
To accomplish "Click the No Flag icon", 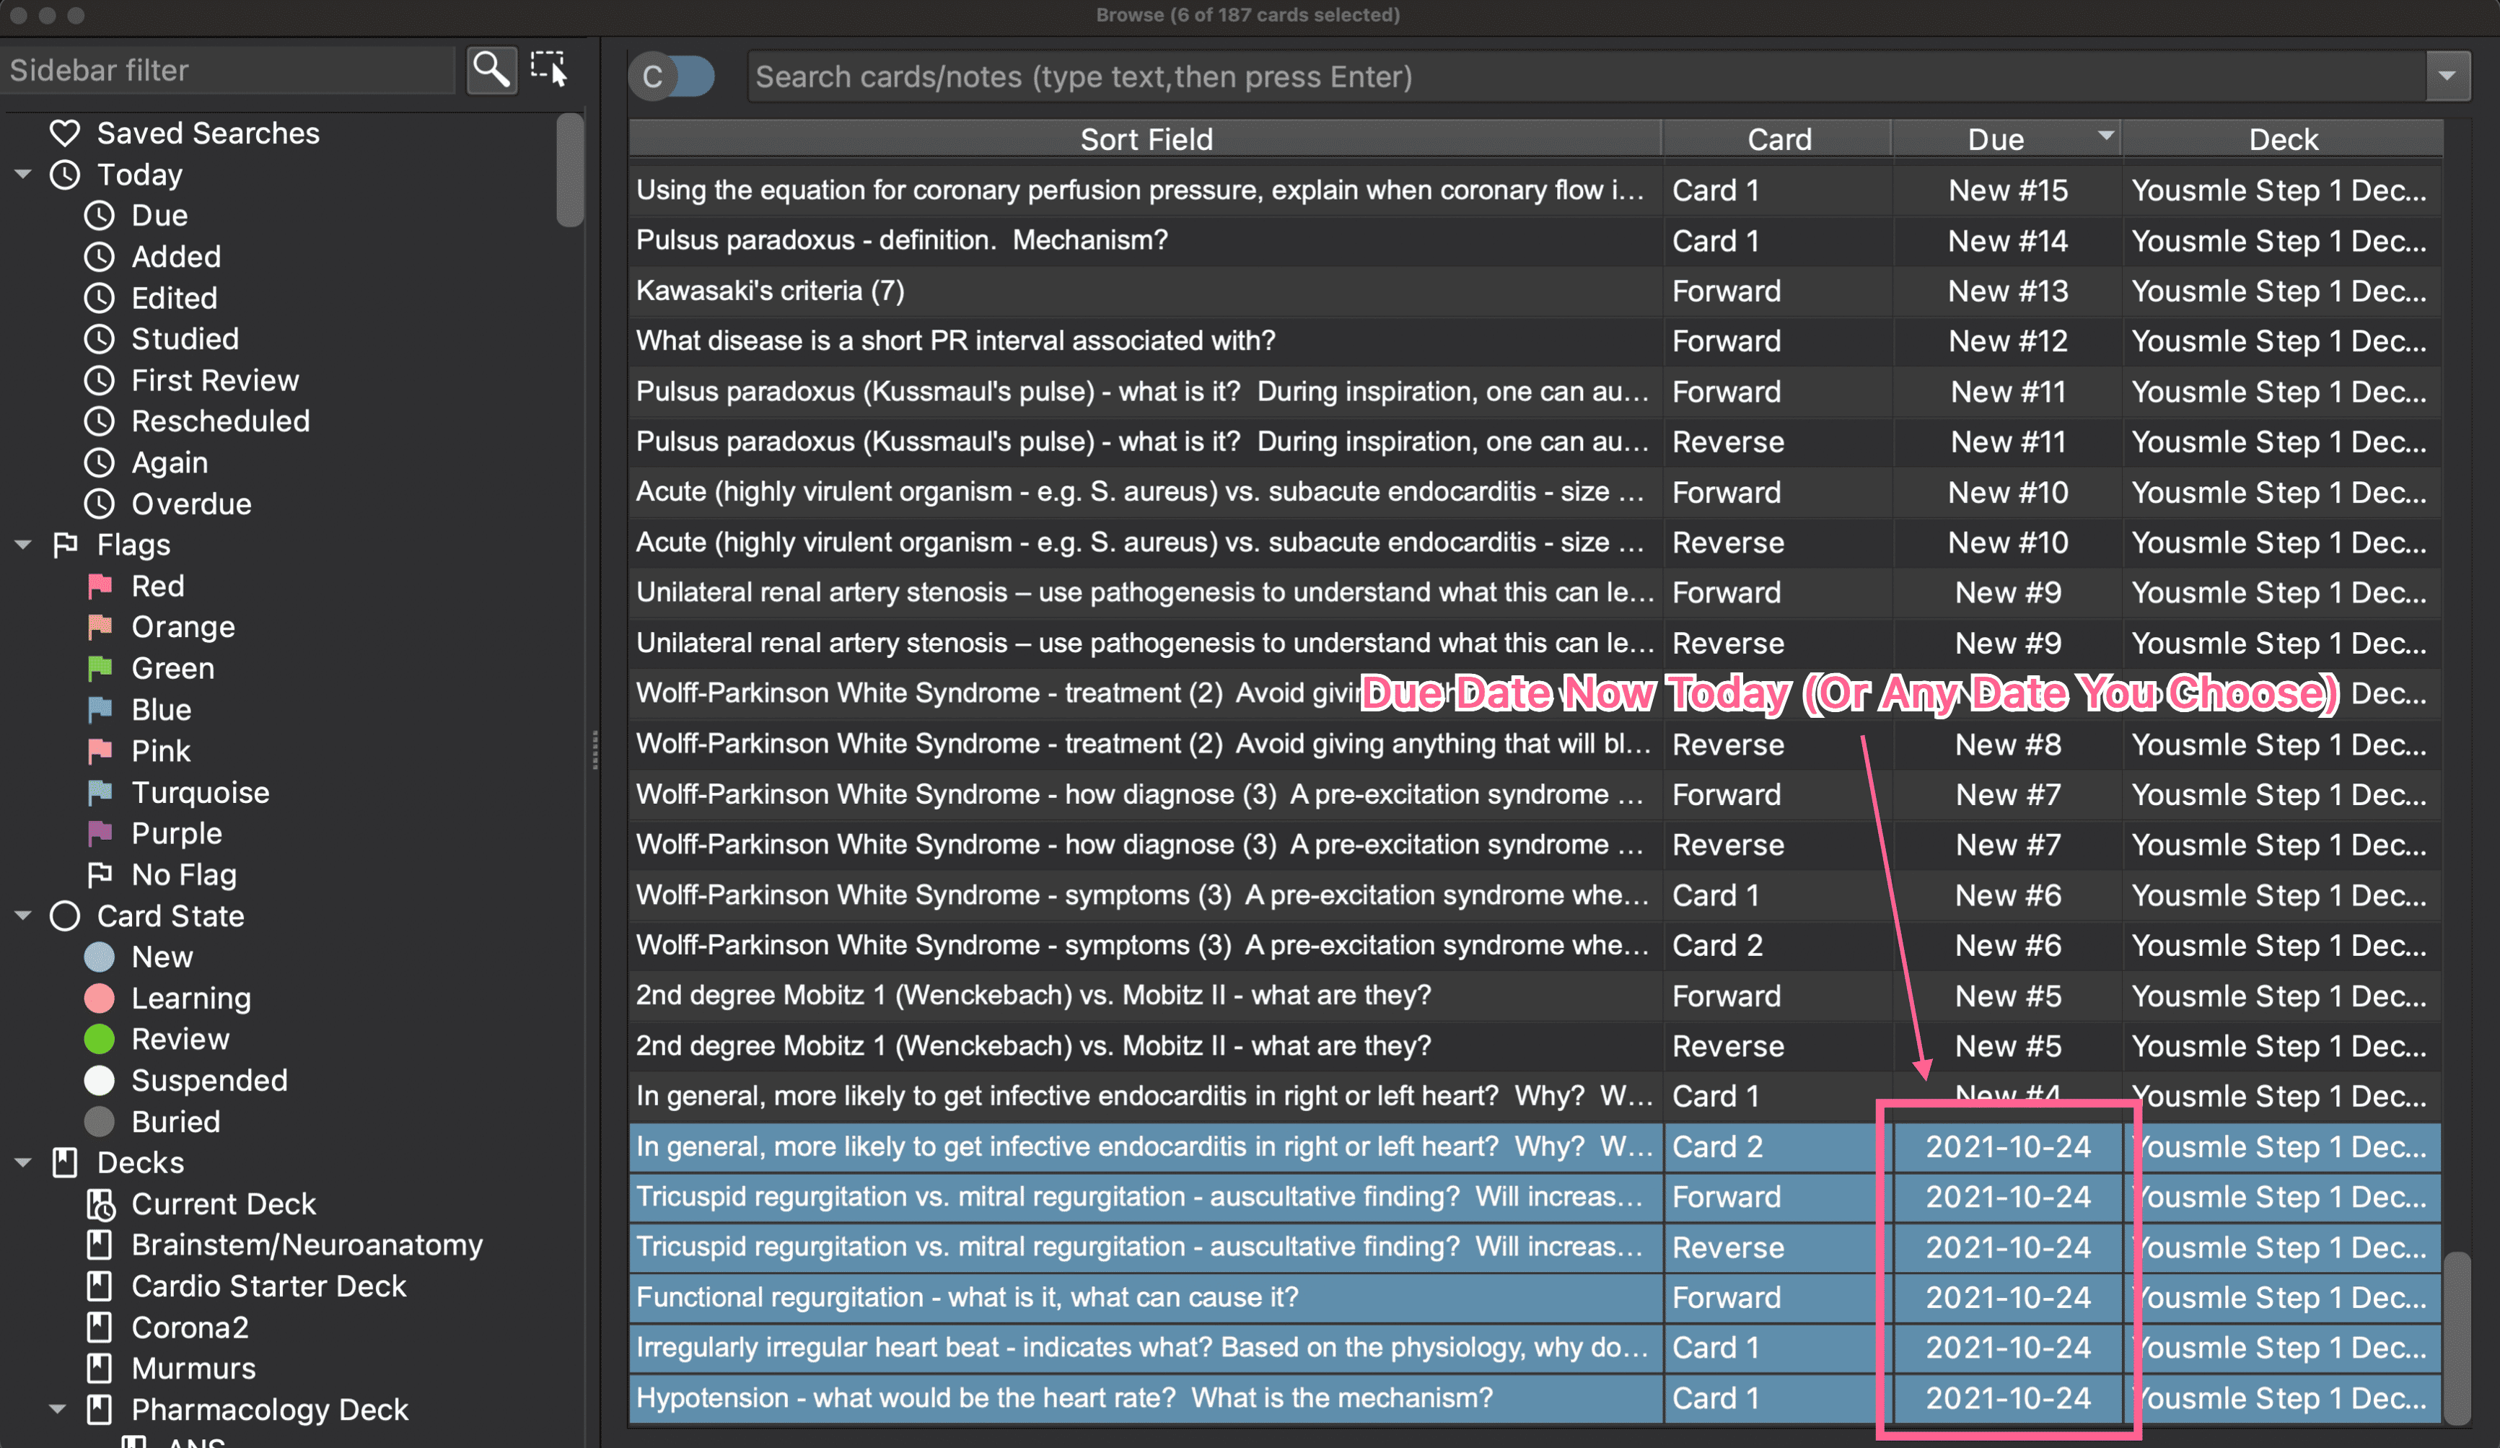I will point(100,874).
